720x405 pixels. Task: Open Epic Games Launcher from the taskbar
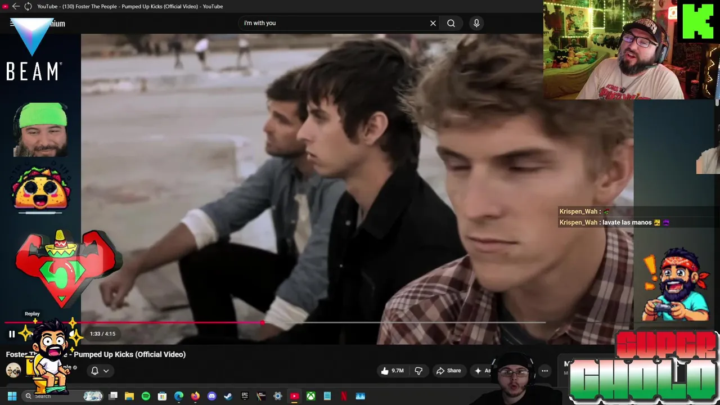[245, 396]
